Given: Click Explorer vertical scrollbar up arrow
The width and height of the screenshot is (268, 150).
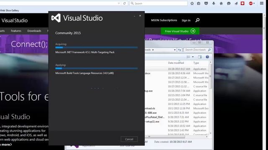Looking at the screenshot, I should tap(210, 62).
